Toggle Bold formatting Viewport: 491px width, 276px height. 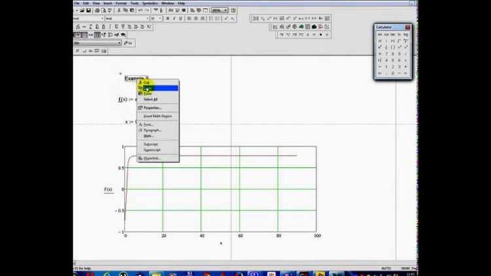[x=168, y=18]
